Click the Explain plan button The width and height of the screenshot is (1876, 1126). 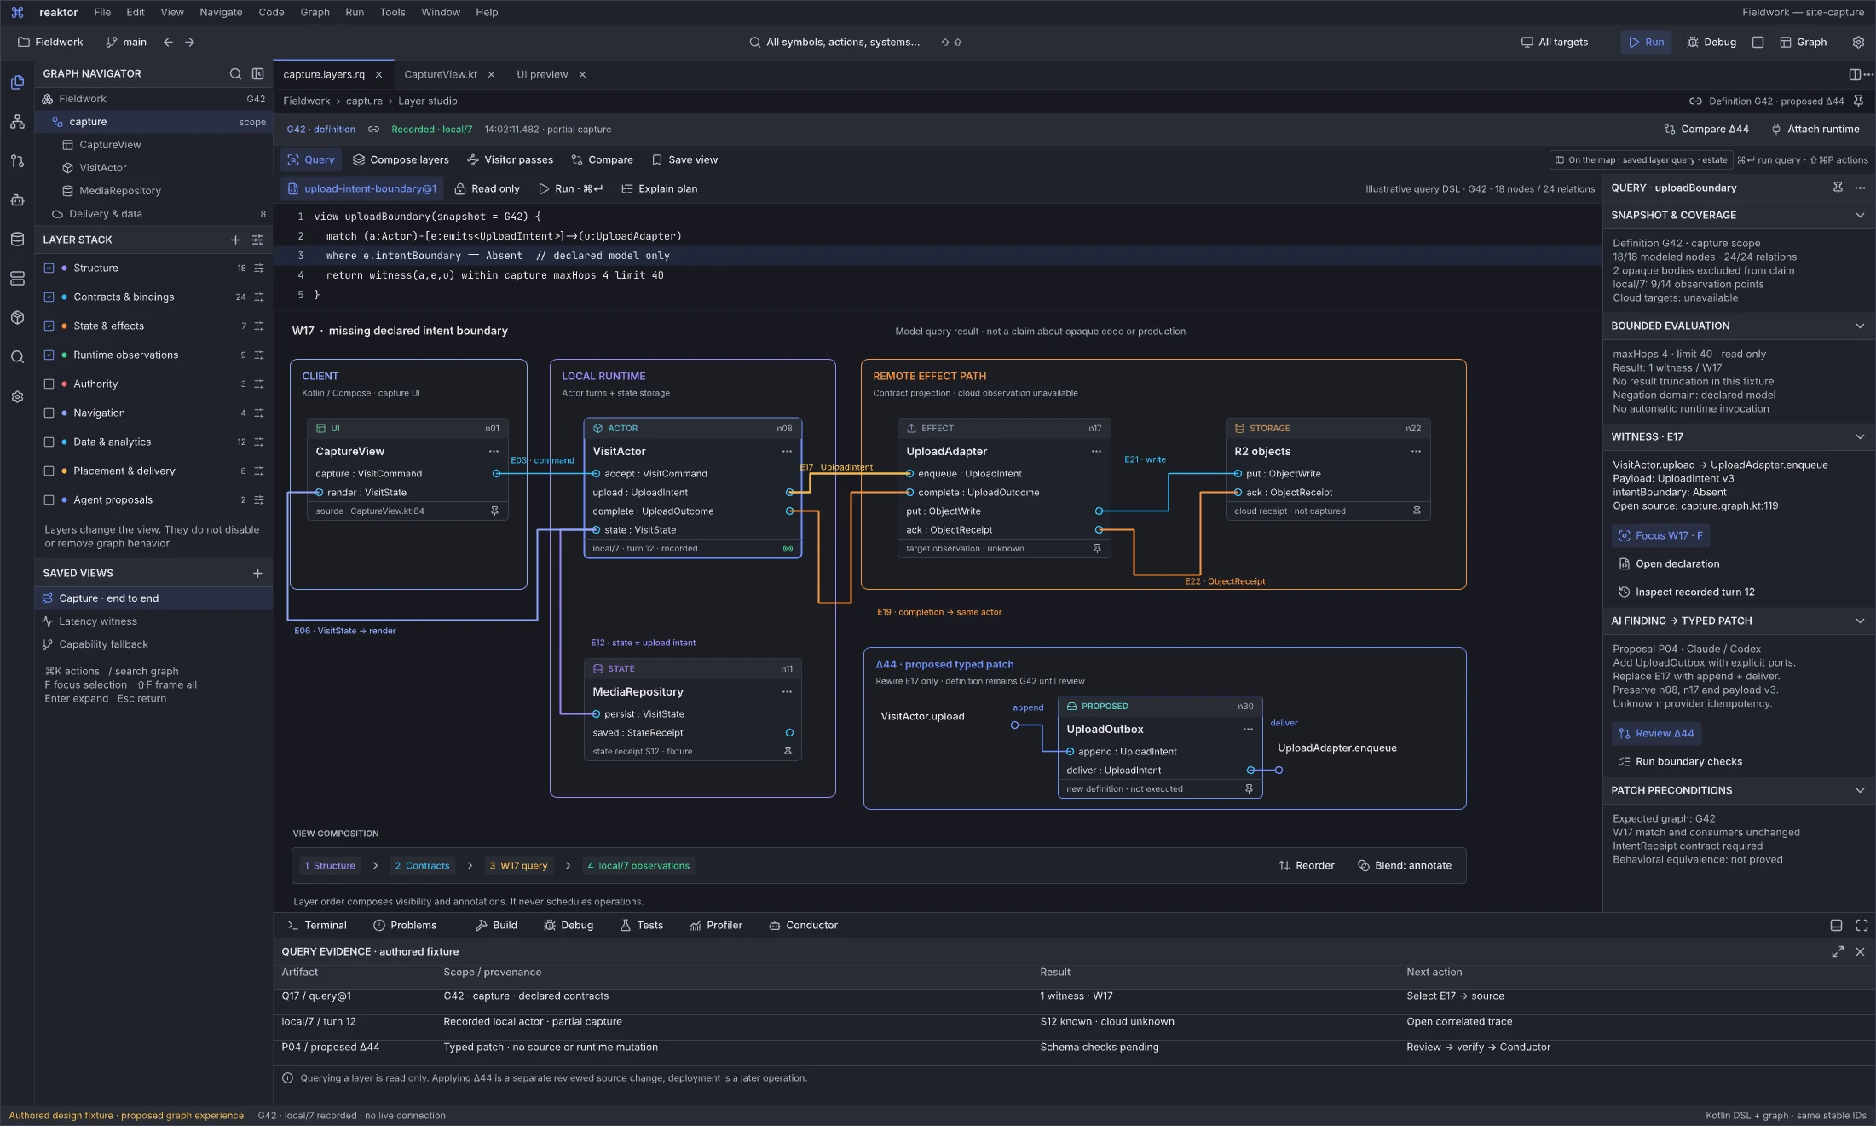click(660, 188)
